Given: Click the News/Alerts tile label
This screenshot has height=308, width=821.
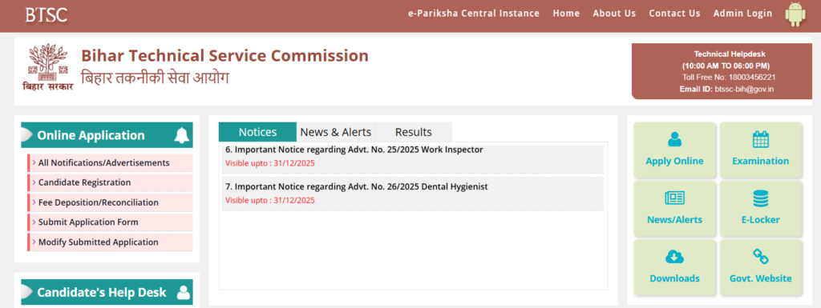Looking at the screenshot, I should click(x=674, y=220).
